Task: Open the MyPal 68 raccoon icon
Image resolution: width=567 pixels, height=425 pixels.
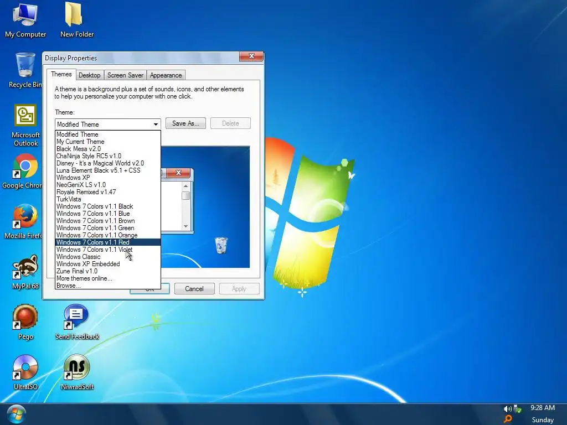Action: point(25,272)
